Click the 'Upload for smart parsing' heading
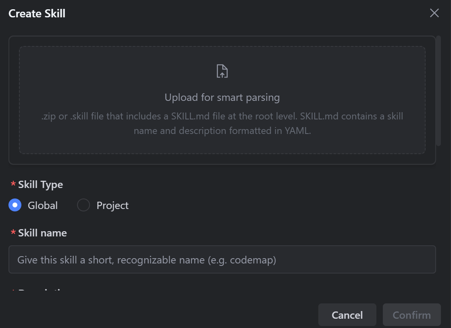The width and height of the screenshot is (451, 328). pos(222,97)
